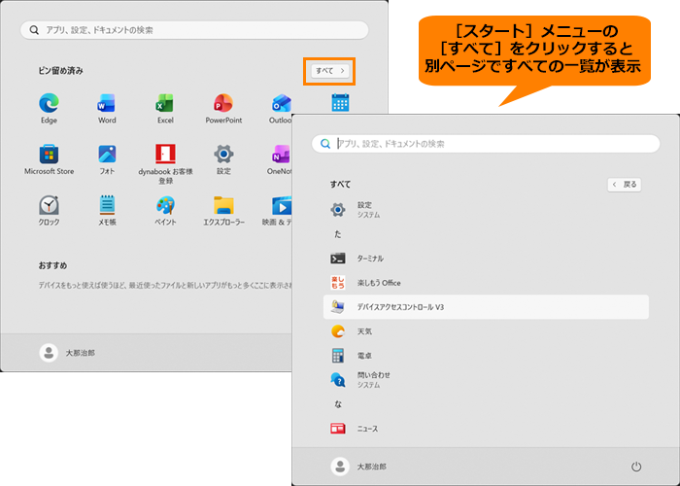
Task: Open Edge from pinned apps
Action: 49,109
